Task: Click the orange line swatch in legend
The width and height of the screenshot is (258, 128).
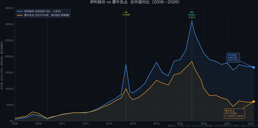Action: pyautogui.click(x=20, y=15)
